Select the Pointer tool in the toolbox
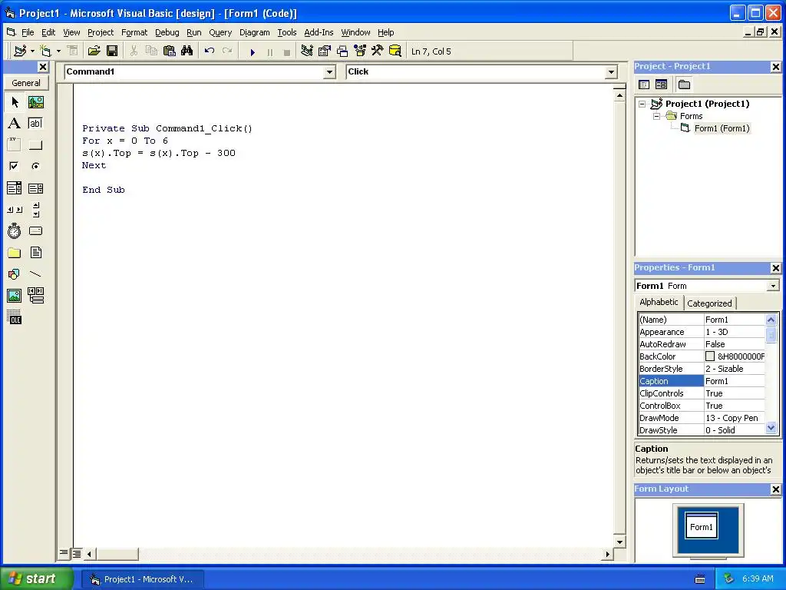Image resolution: width=786 pixels, height=590 pixels. (15, 102)
